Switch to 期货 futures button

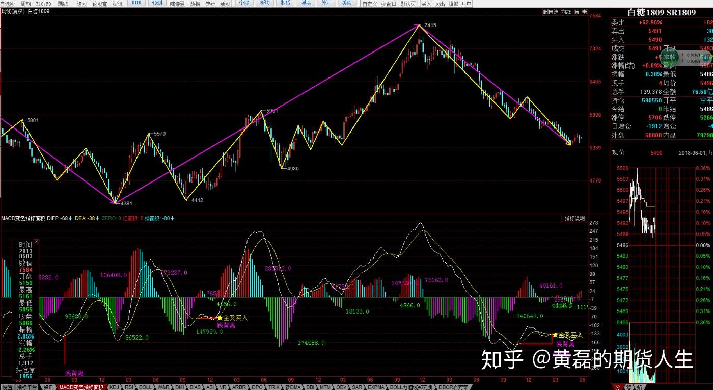pos(286,3)
